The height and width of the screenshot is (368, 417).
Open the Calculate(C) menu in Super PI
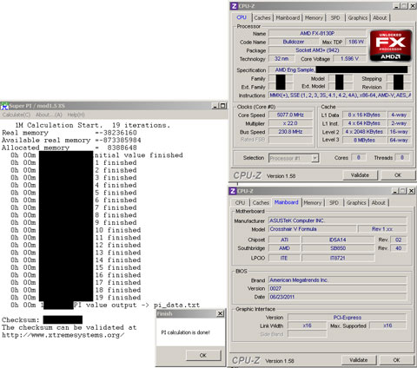point(17,115)
